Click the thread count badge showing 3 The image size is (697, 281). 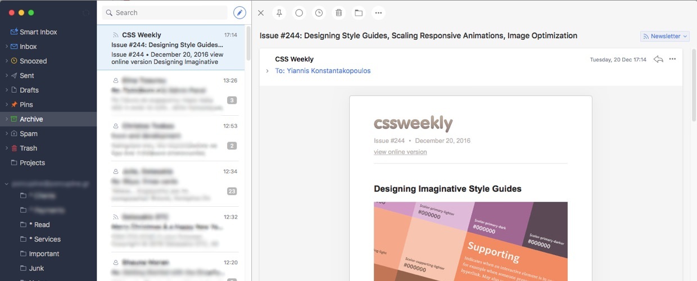(x=232, y=101)
